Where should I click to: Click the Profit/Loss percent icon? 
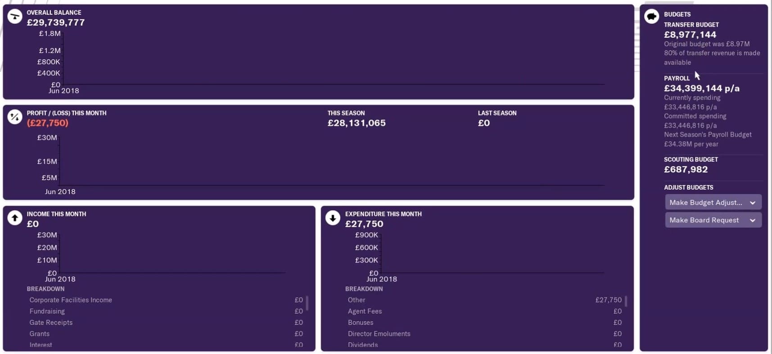[15, 117]
